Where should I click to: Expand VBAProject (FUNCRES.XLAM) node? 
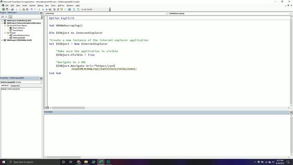coord(2,21)
